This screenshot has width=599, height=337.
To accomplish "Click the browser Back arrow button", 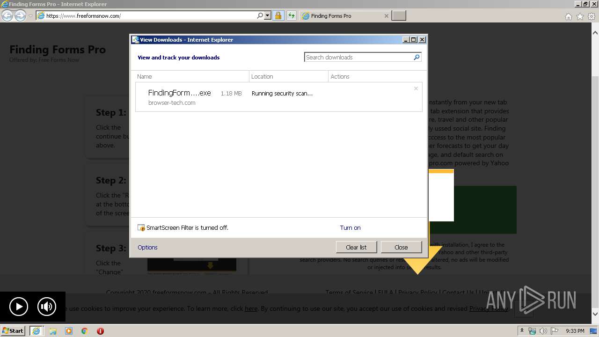I will tap(7, 15).
